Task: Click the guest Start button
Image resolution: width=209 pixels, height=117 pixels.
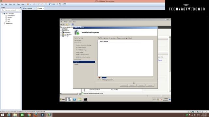Action: pos(63,99)
